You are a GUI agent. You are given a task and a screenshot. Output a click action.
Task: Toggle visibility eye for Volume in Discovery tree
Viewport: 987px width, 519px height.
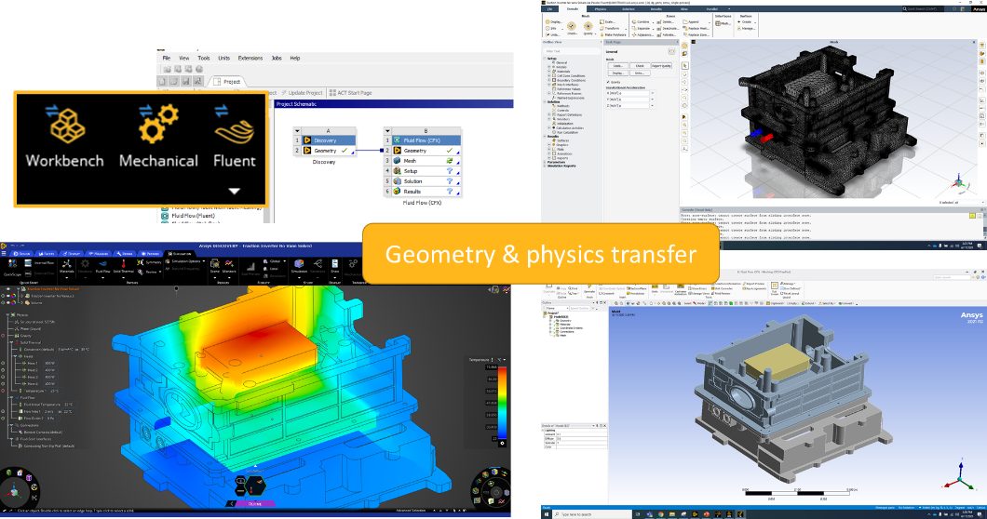(x=7, y=301)
